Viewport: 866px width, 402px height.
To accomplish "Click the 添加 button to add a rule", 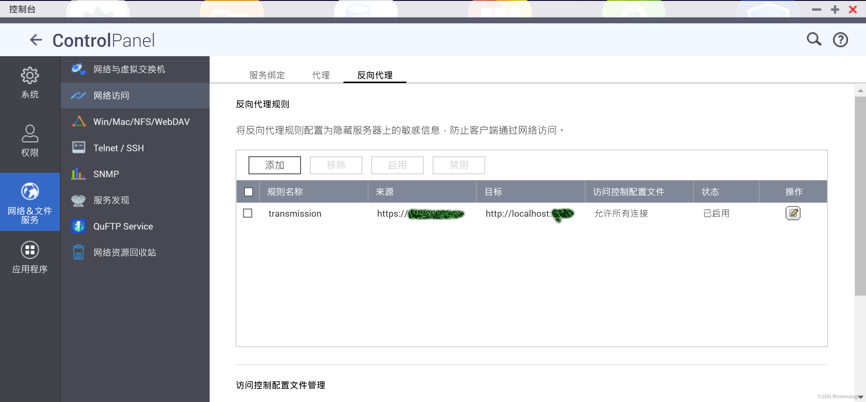I will click(274, 165).
